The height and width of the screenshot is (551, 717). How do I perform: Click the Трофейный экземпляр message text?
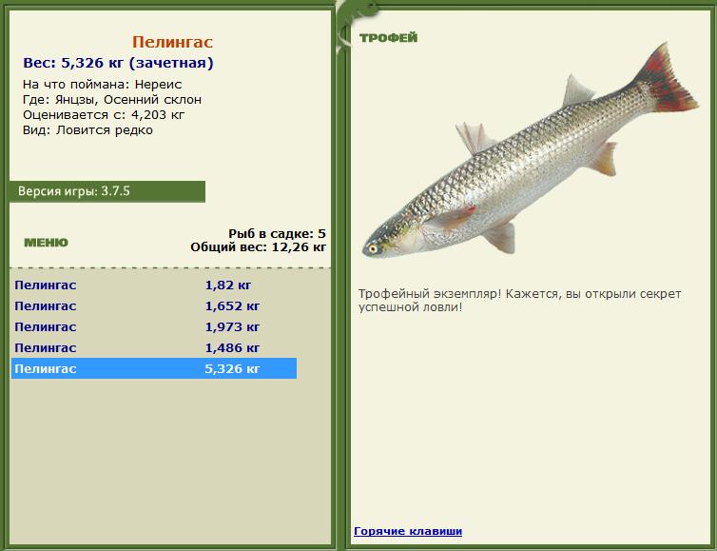519,300
